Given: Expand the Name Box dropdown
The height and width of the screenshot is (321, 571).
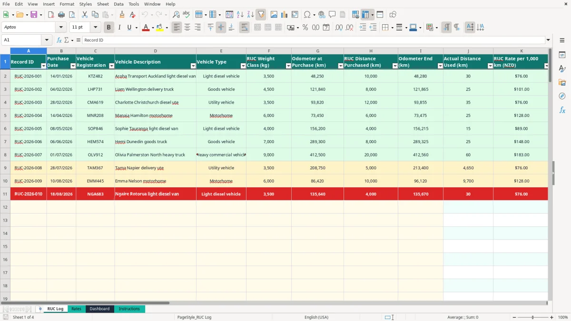Looking at the screenshot, I should point(47,40).
